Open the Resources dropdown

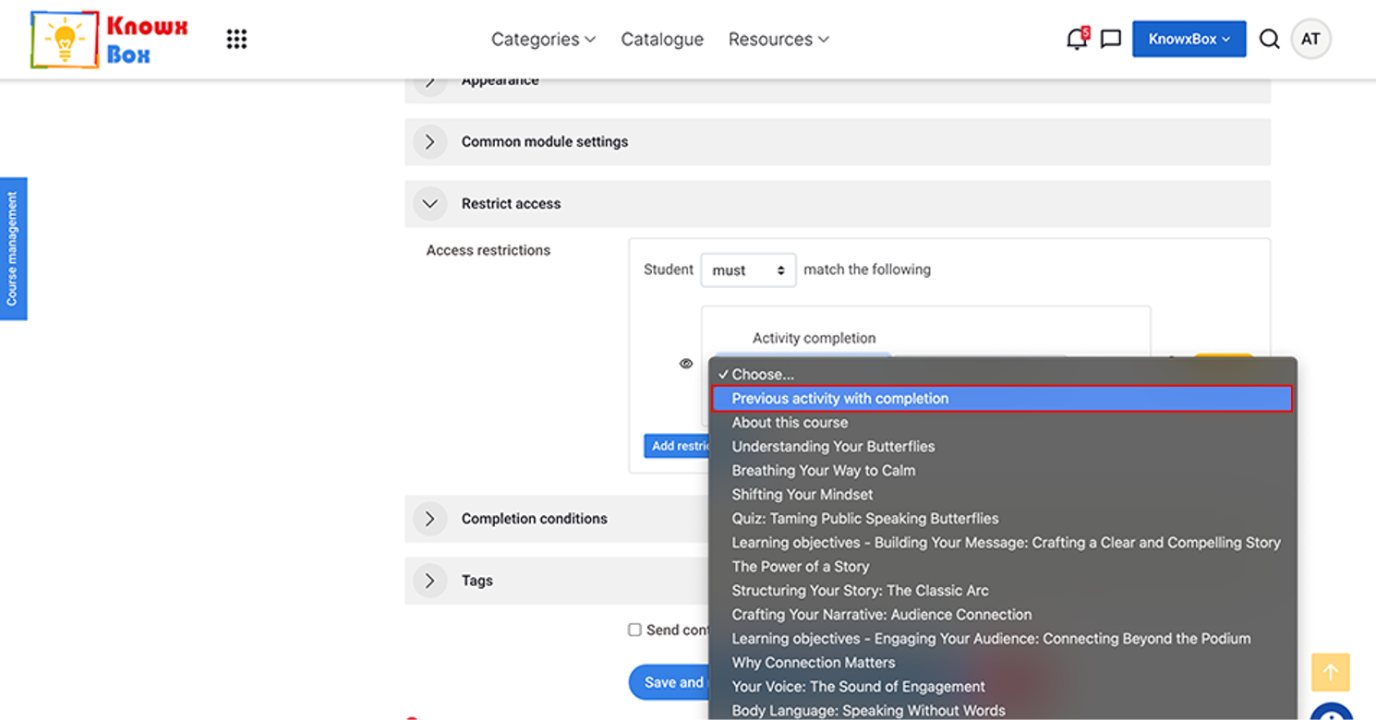[x=779, y=39]
